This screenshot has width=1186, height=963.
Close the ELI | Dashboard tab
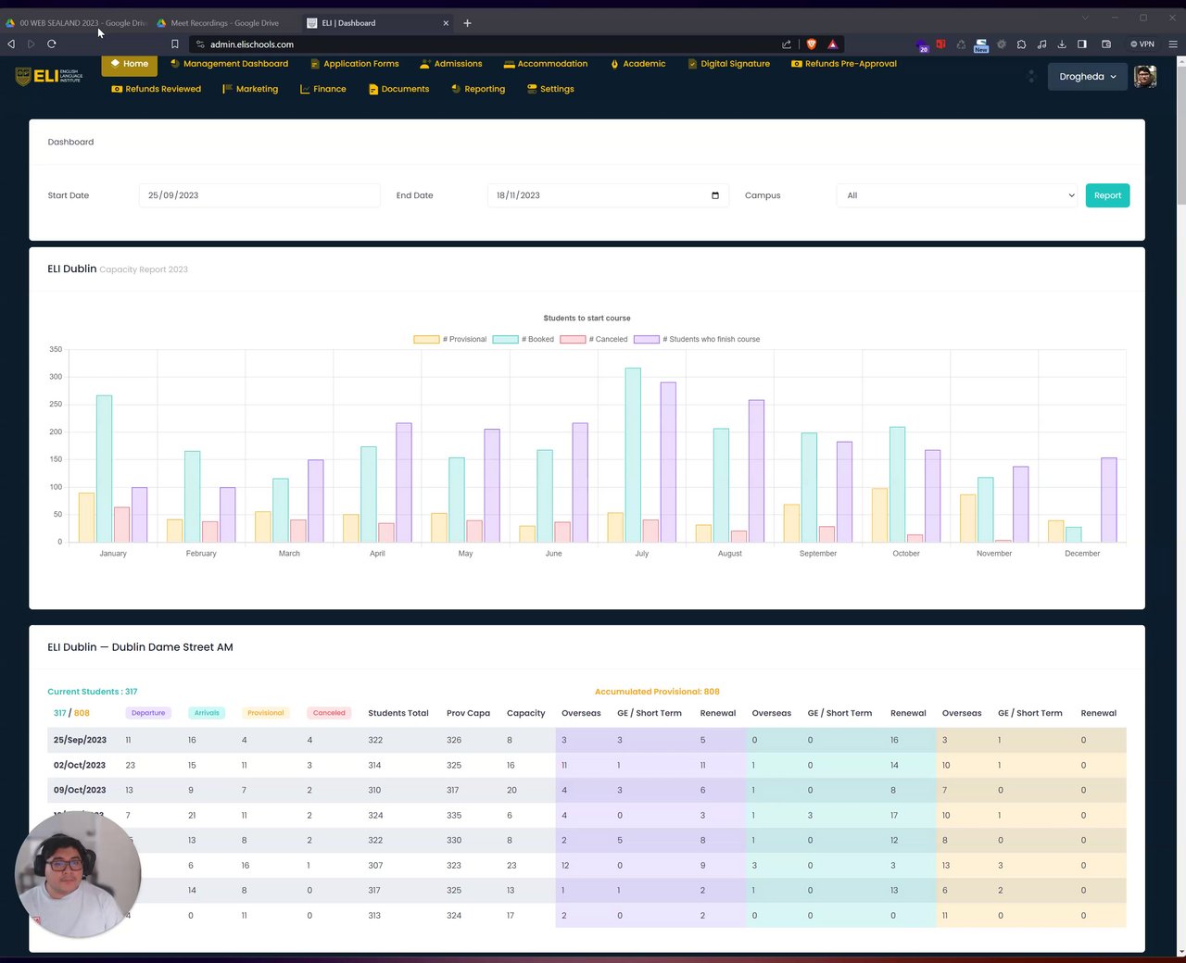point(446,23)
